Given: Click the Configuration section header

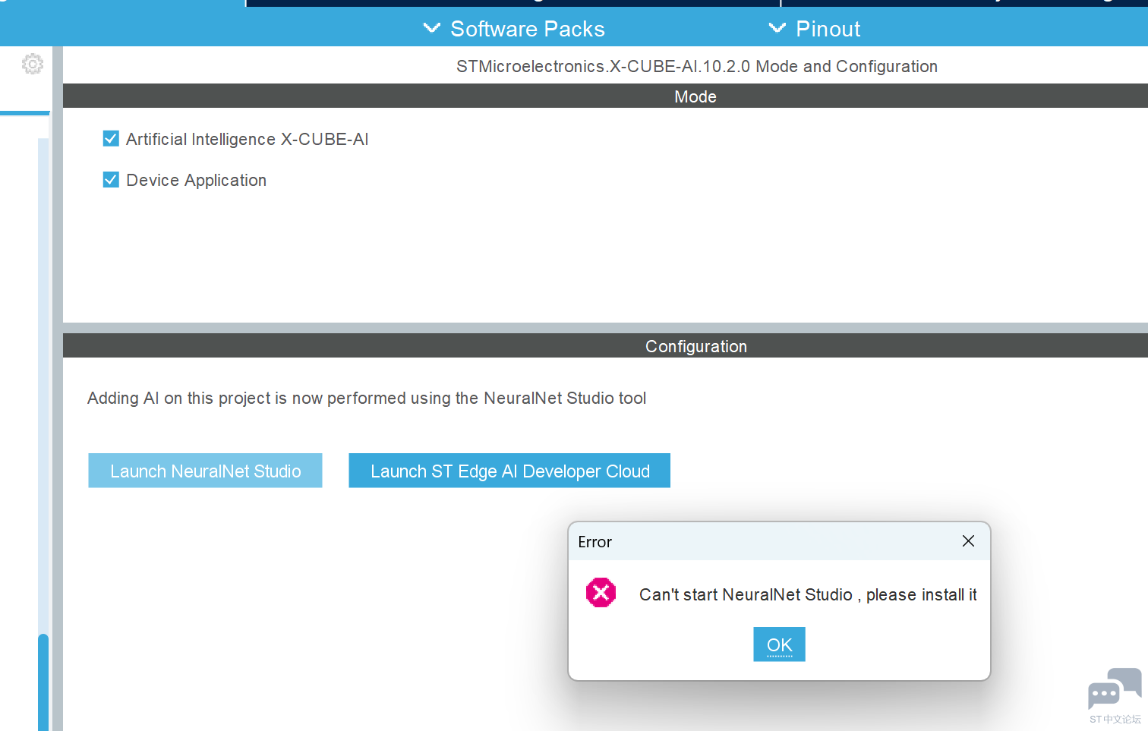Looking at the screenshot, I should click(605, 346).
